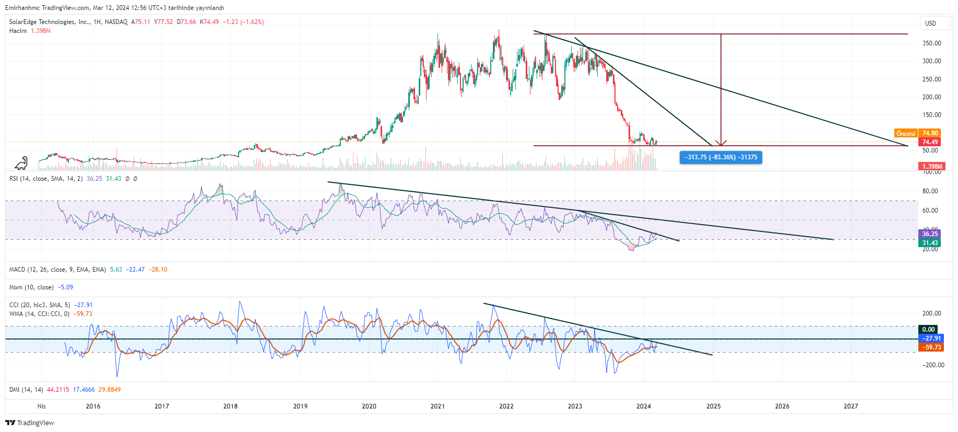Click the 2016 label on time axis
The width and height of the screenshot is (958, 432).
(x=93, y=406)
